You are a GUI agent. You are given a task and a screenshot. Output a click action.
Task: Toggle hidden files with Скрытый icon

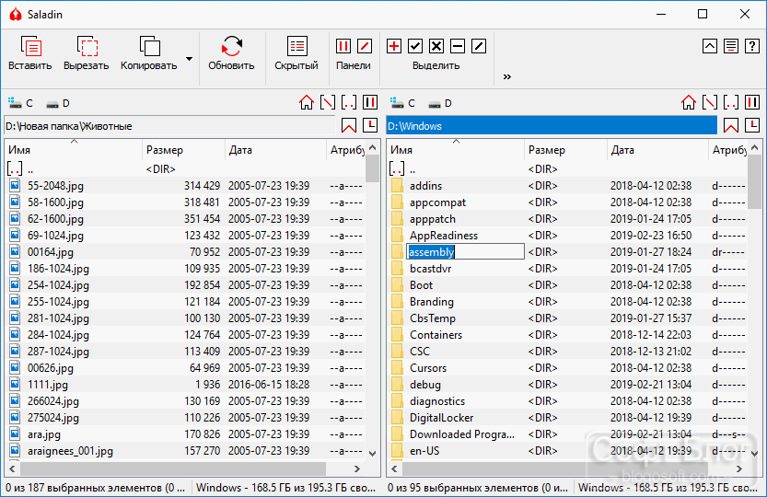pos(296,46)
